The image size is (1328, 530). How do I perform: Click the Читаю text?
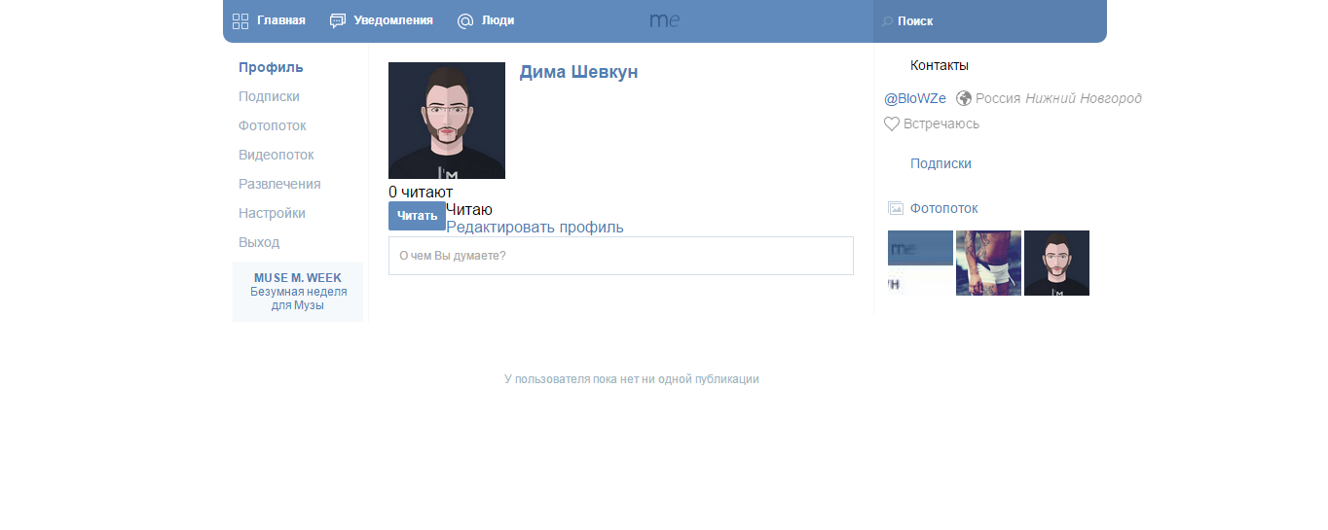469,210
